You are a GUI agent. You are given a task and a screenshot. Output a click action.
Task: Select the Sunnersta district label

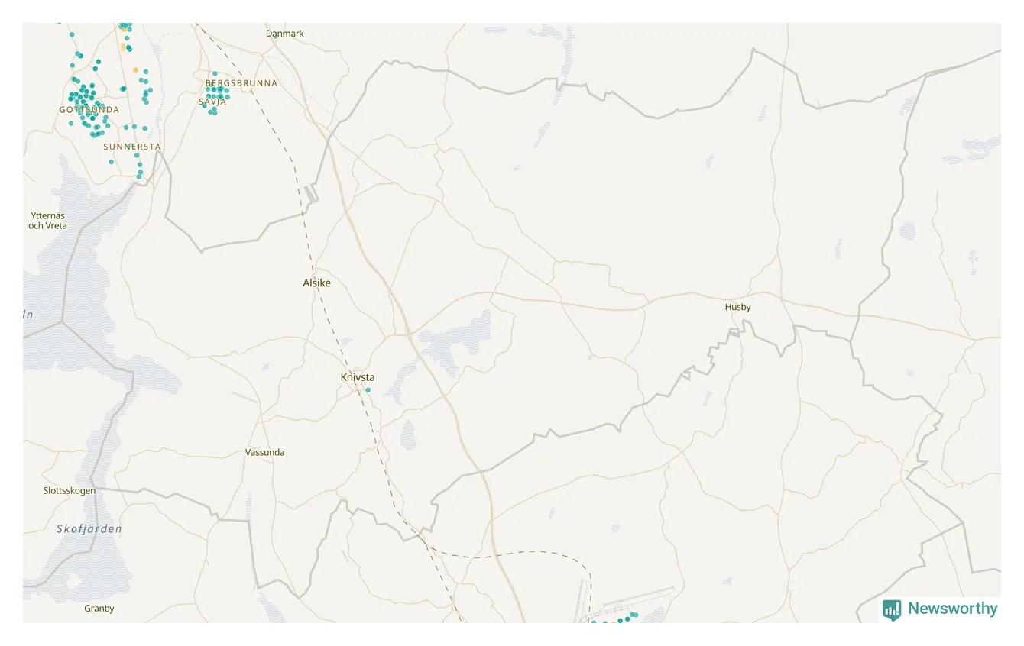tap(132, 147)
